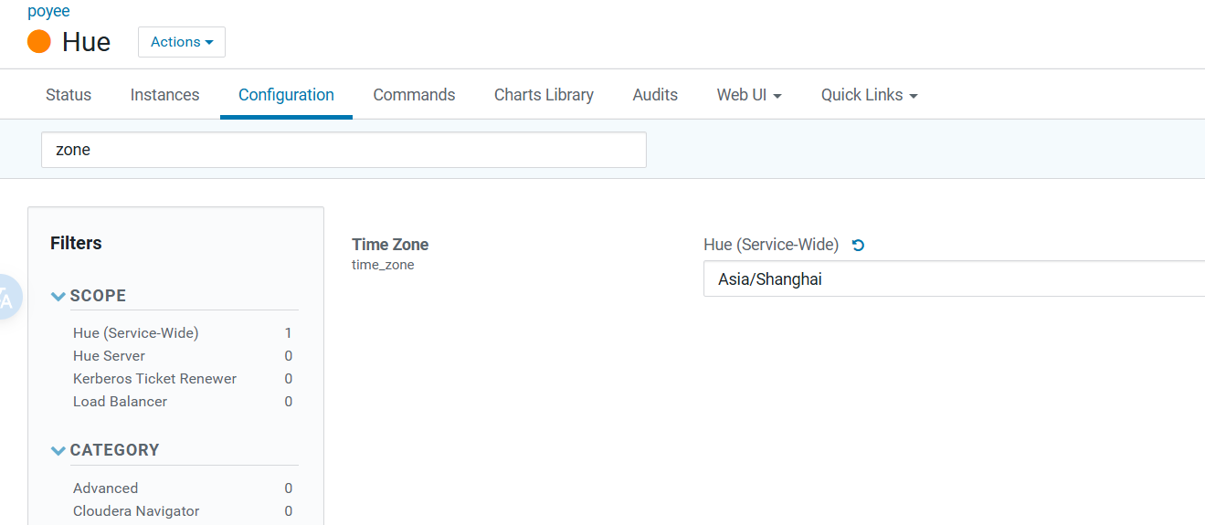Reset Time Zone to default value icon

coord(858,245)
